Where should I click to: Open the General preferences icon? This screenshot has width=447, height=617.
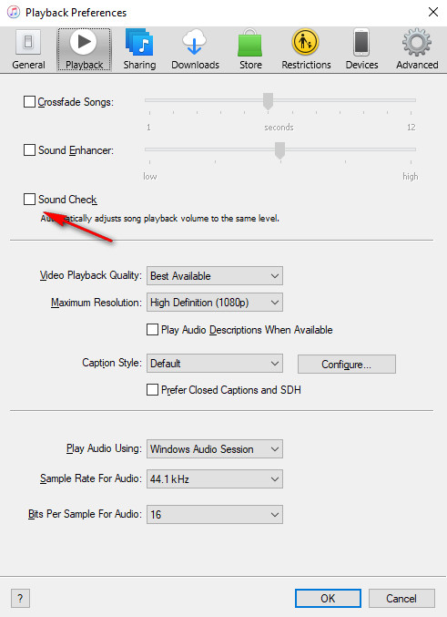(28, 42)
